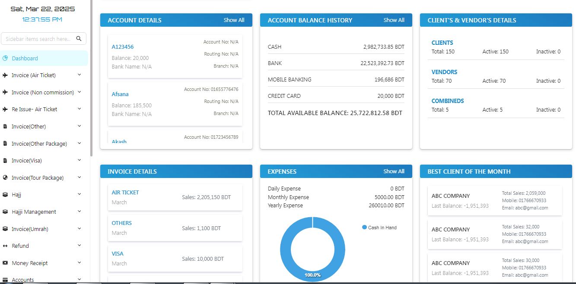This screenshot has height=284, width=576.
Task: Click Show All in Expenses panel
Action: pyautogui.click(x=394, y=171)
